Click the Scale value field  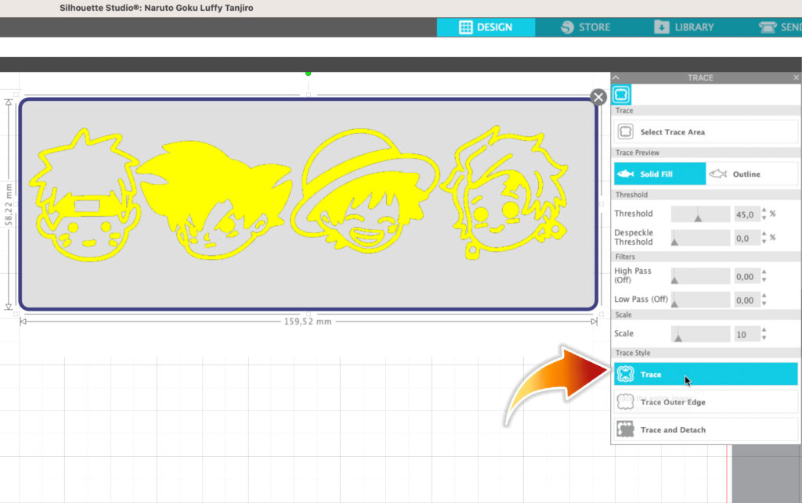pyautogui.click(x=745, y=334)
